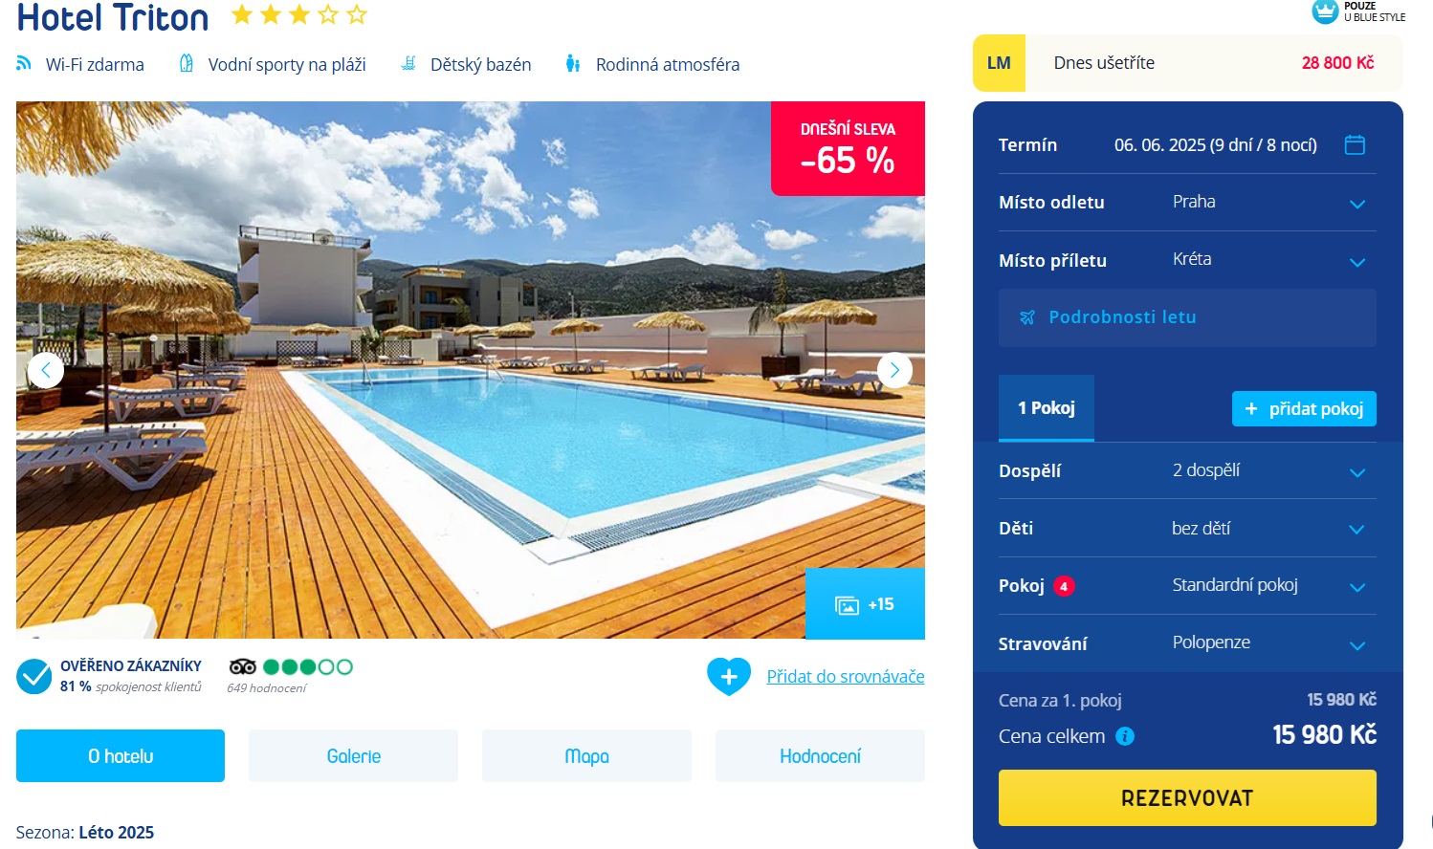Screen dimensions: 1433x849
Task: Show the previous hotel photo with the left arrow
Action: (x=46, y=370)
